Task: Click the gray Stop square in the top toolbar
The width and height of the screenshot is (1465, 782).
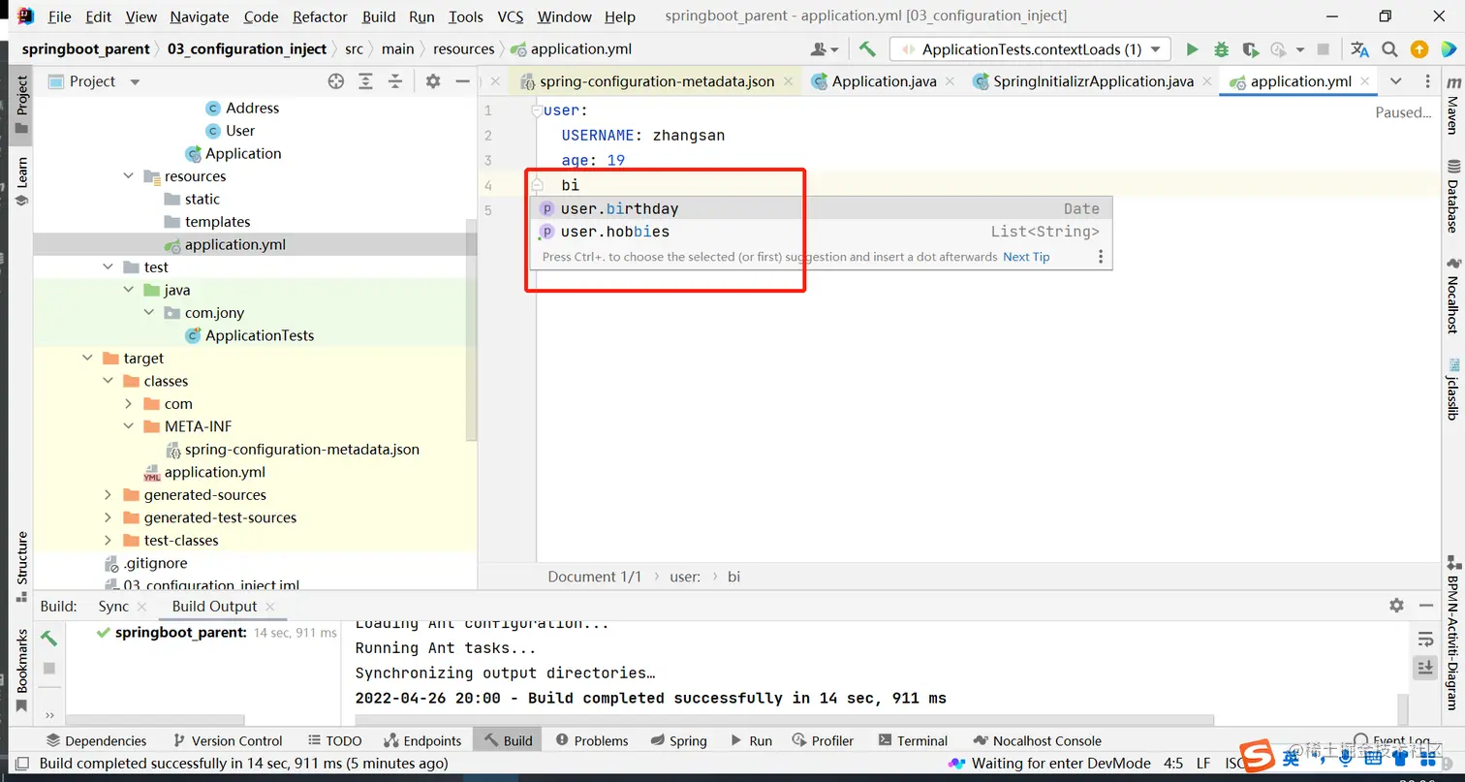Action: click(x=1325, y=49)
